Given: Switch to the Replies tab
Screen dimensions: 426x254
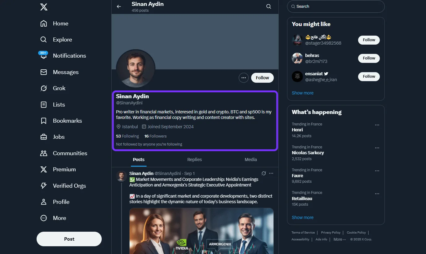Looking at the screenshot, I should (194, 160).
